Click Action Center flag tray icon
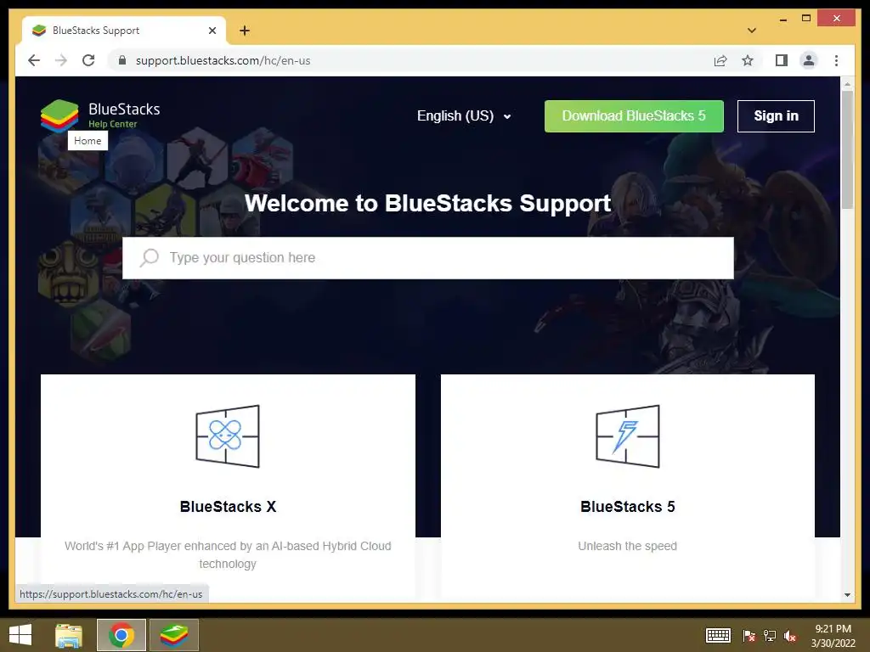Image resolution: width=870 pixels, height=652 pixels. pos(749,635)
